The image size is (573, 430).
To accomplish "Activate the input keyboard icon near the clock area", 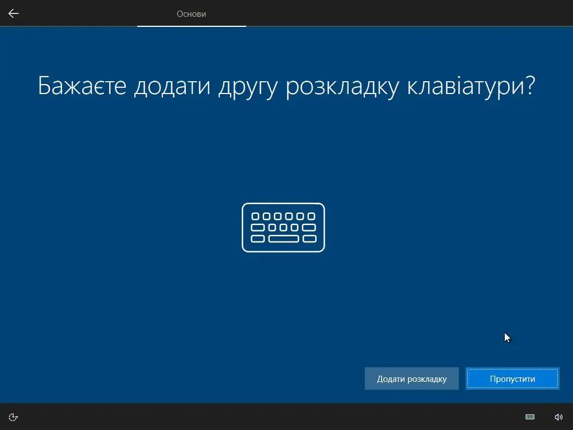I will 529,417.
